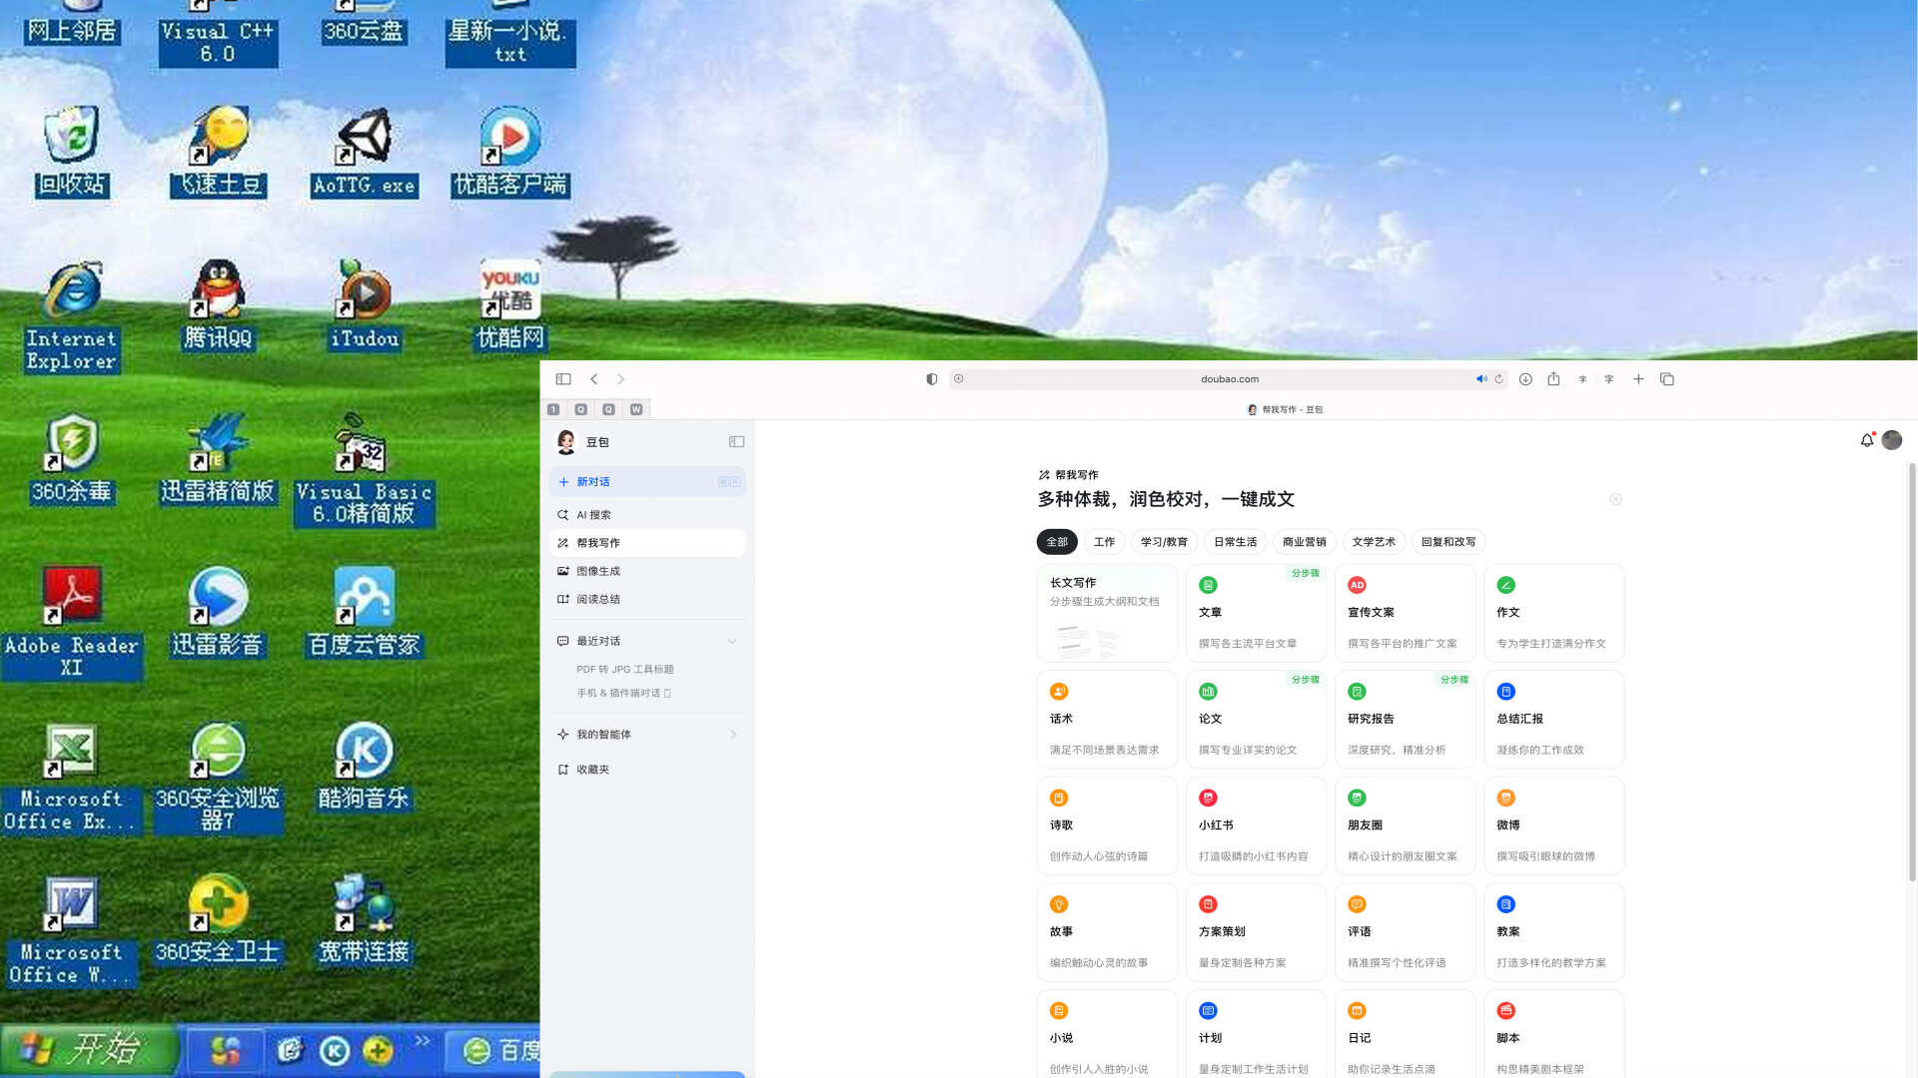
Task: Open AI 搜索 in the sidebar
Action: [x=647, y=515]
